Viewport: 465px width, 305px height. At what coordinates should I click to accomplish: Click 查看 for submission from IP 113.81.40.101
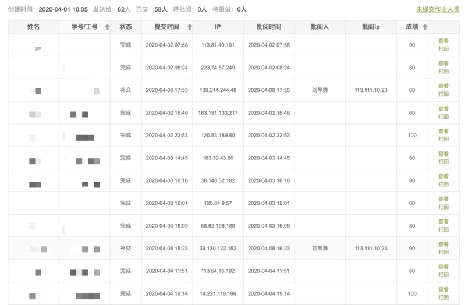(x=443, y=41)
